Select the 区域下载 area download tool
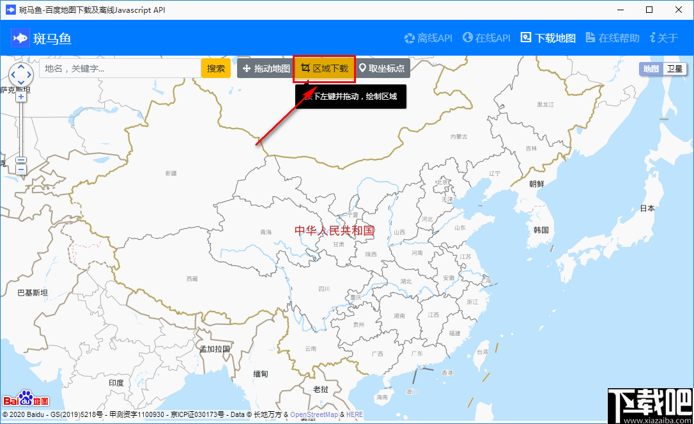This screenshot has width=694, height=424. pos(323,68)
